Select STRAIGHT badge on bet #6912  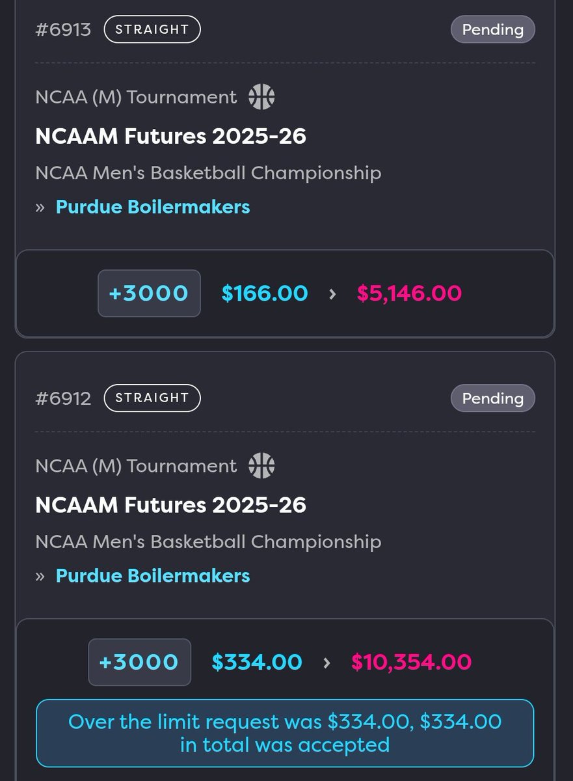click(152, 398)
